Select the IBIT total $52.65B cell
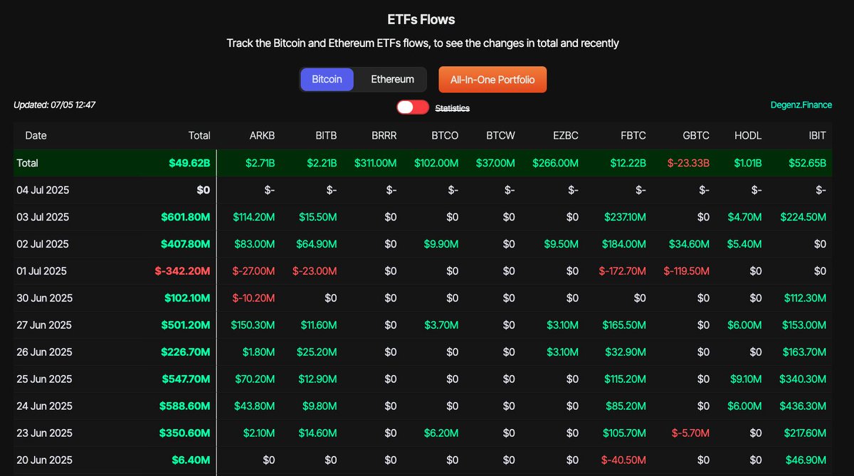The image size is (854, 476). point(806,163)
